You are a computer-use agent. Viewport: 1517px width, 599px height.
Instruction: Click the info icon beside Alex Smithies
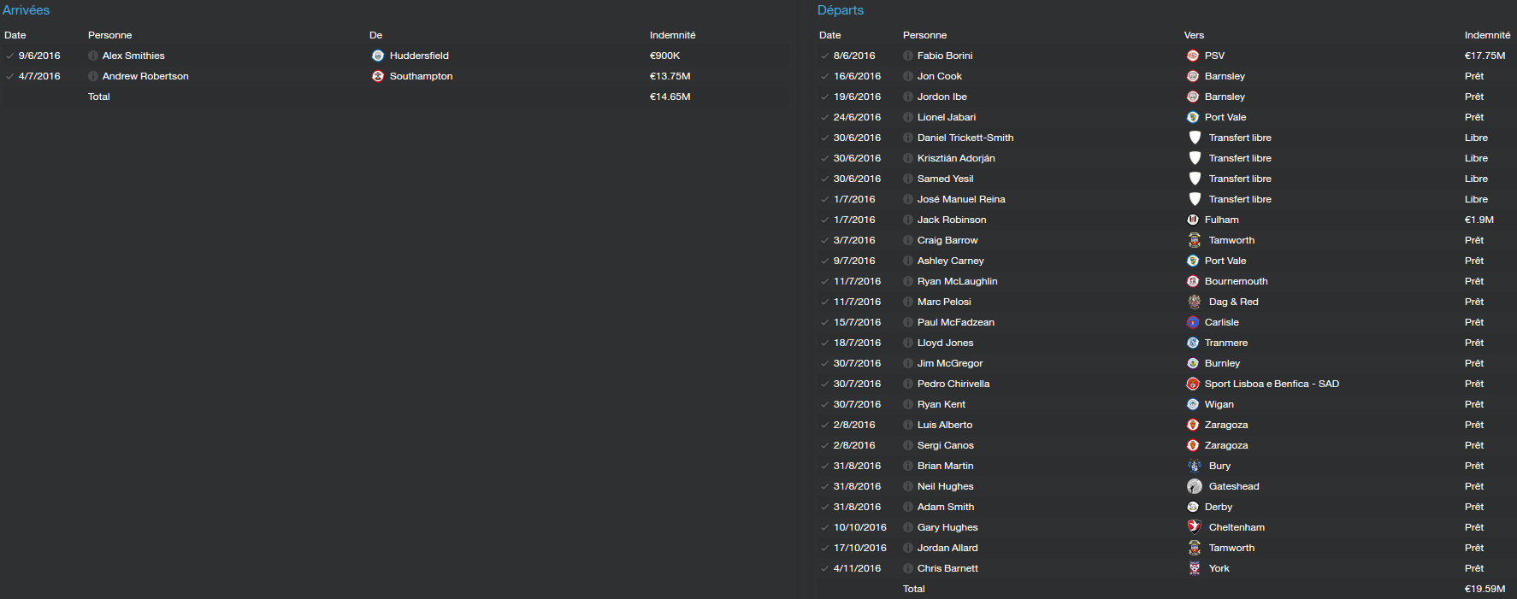click(x=93, y=56)
